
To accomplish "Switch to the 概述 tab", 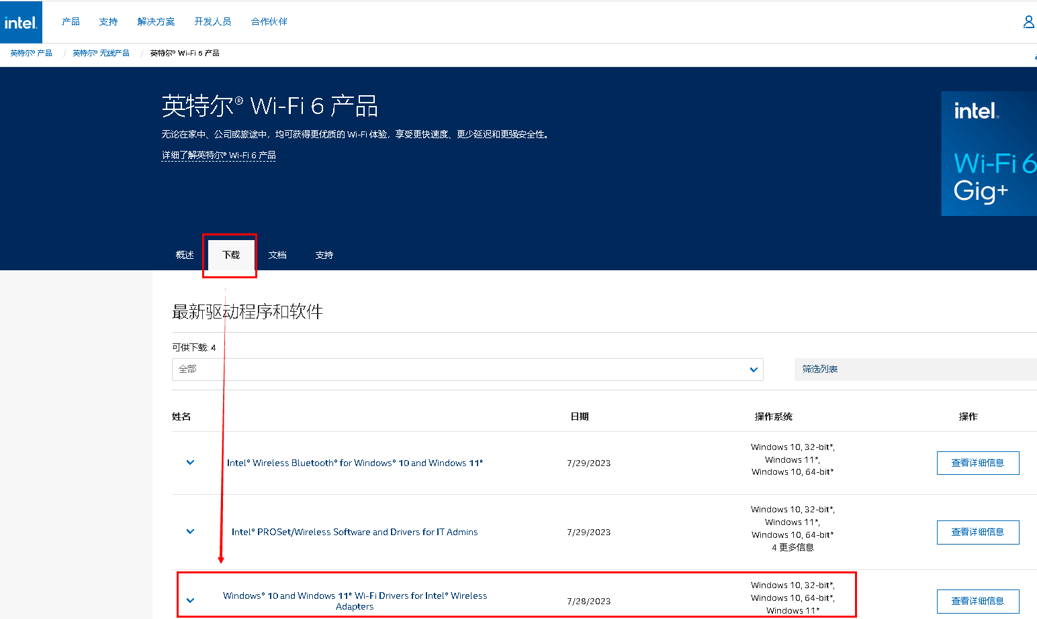I will pyautogui.click(x=185, y=255).
